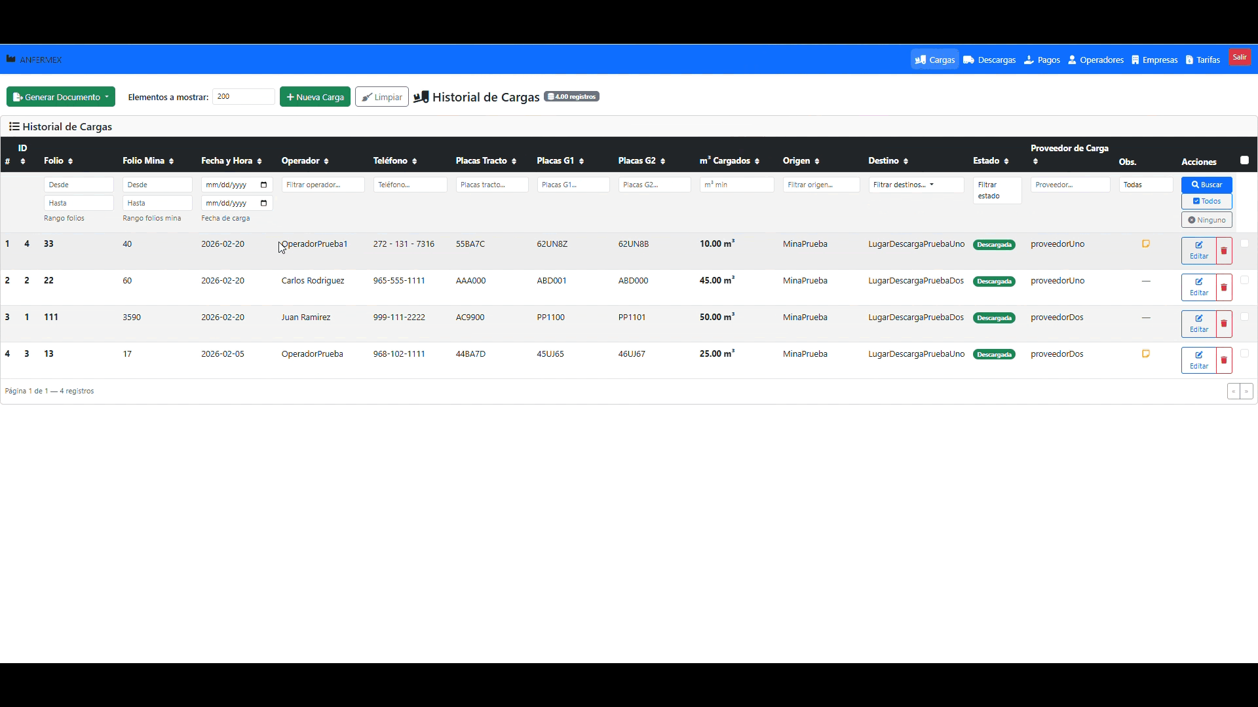The height and width of the screenshot is (707, 1258).
Task: Click trash icon for Carlos Rodriguez row
Action: [1223, 287]
